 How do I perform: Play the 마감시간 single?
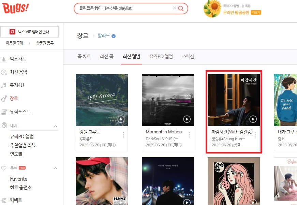253,119
